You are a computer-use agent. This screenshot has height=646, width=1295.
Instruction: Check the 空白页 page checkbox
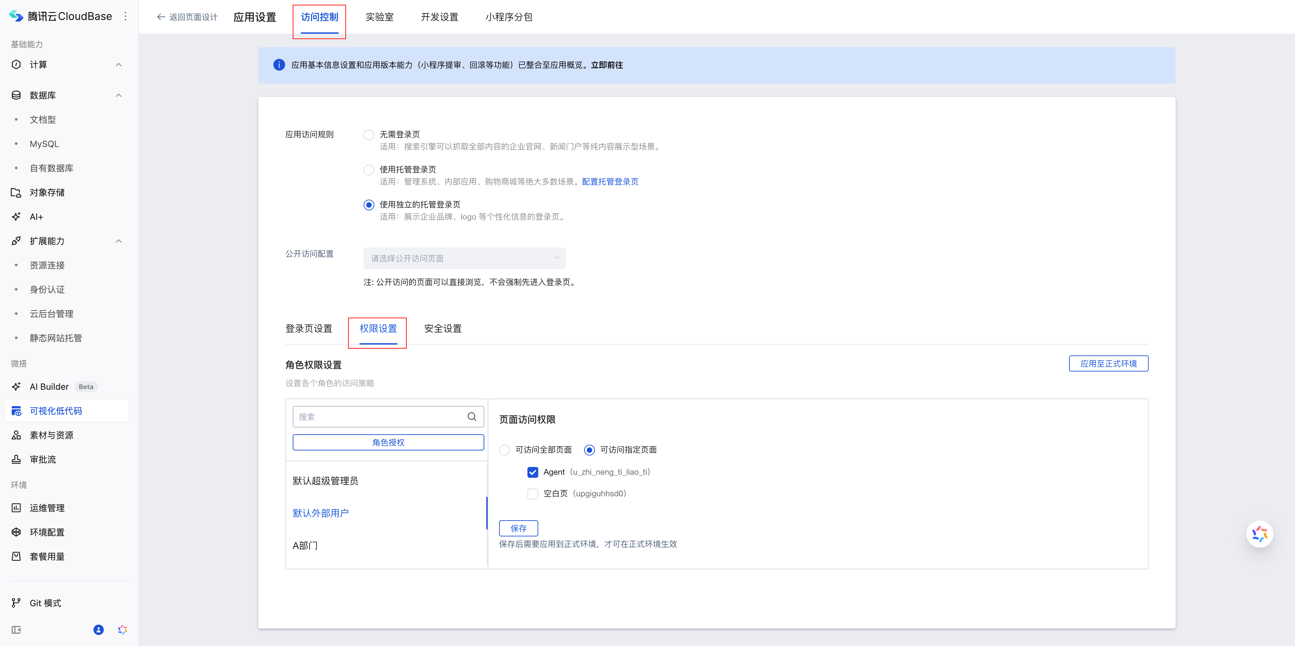[x=533, y=494]
